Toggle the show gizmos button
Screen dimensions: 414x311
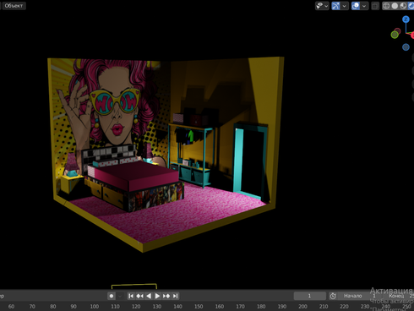(335, 6)
